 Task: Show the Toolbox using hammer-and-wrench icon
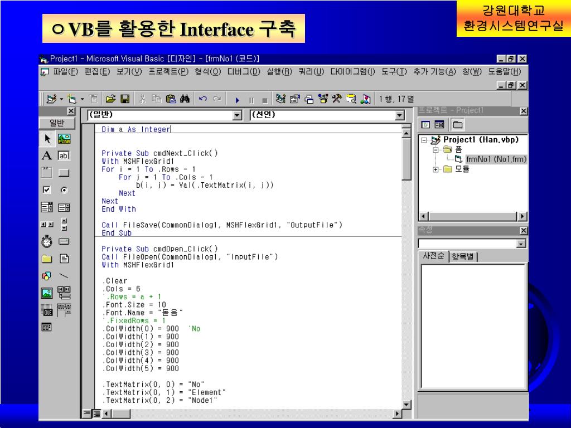tap(337, 99)
